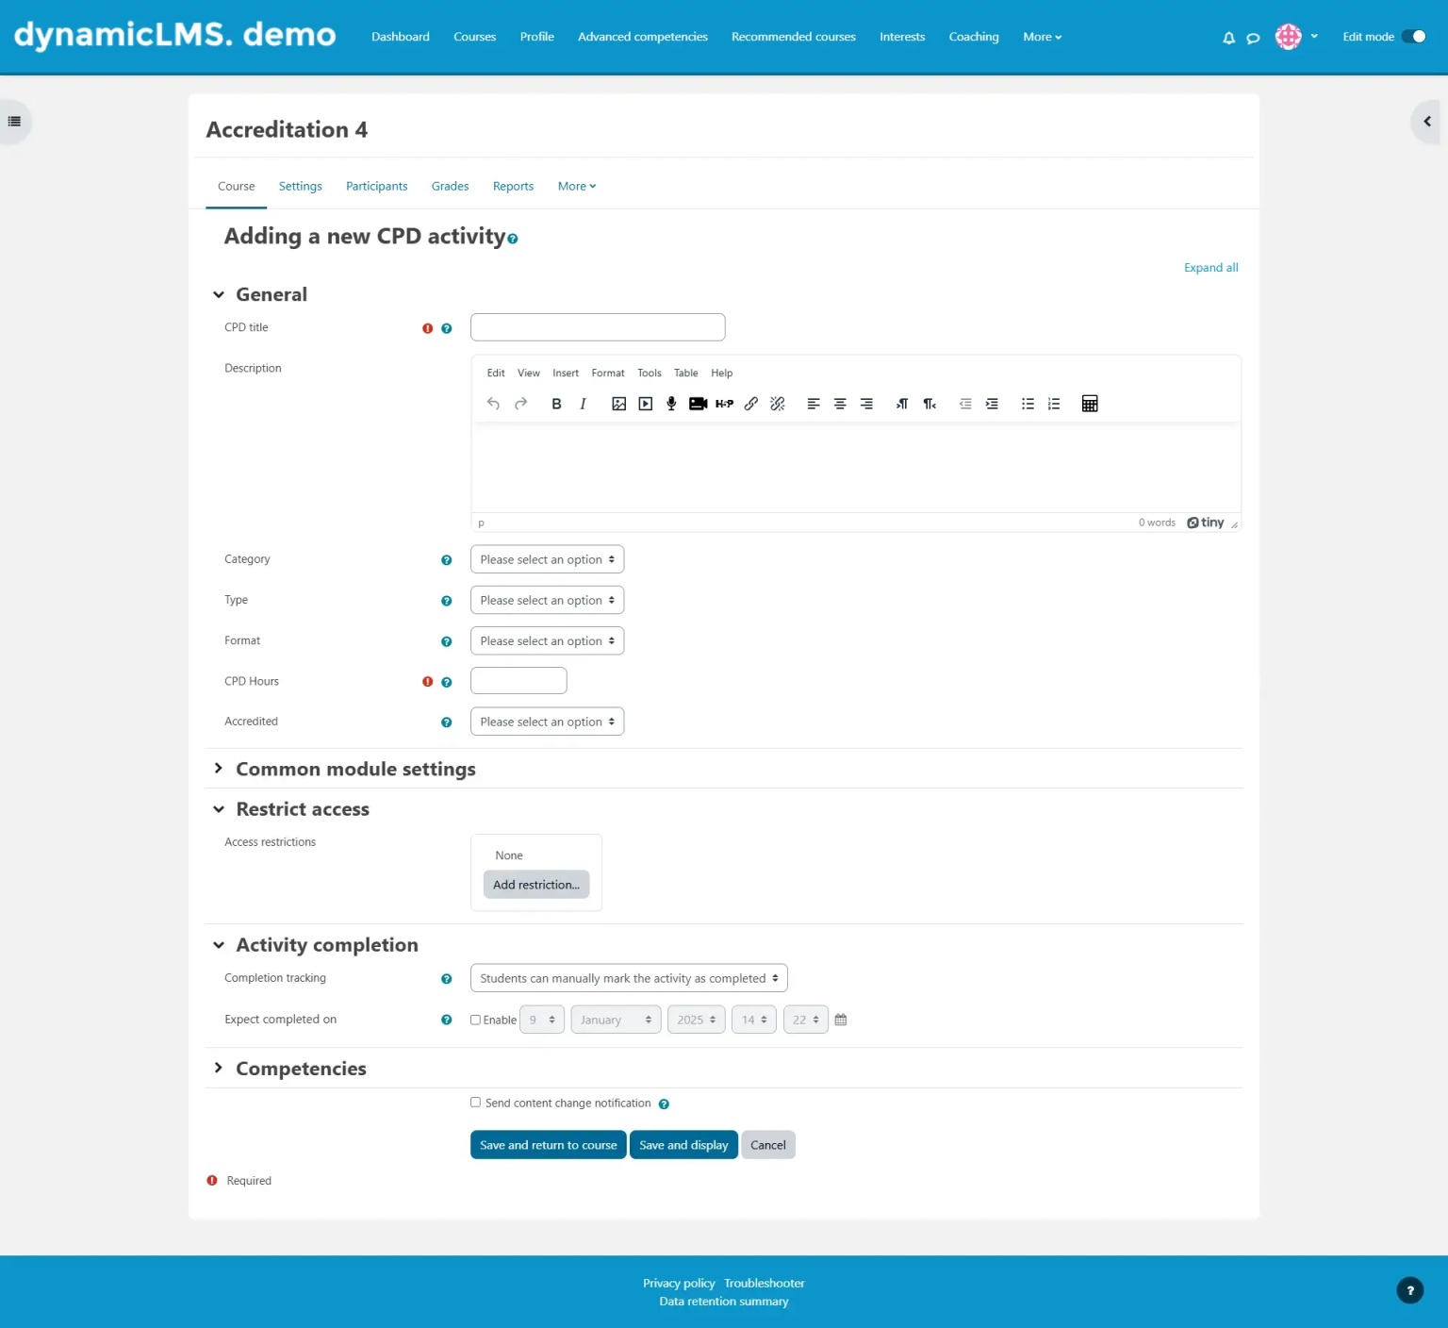The height and width of the screenshot is (1328, 1448).
Task: Tick the Enable expect completed checkbox
Action: [475, 1020]
